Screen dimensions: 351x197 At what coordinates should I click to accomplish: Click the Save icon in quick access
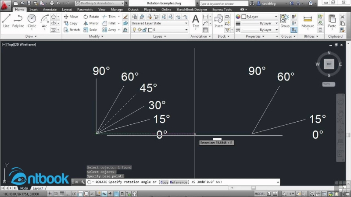tap(29, 3)
